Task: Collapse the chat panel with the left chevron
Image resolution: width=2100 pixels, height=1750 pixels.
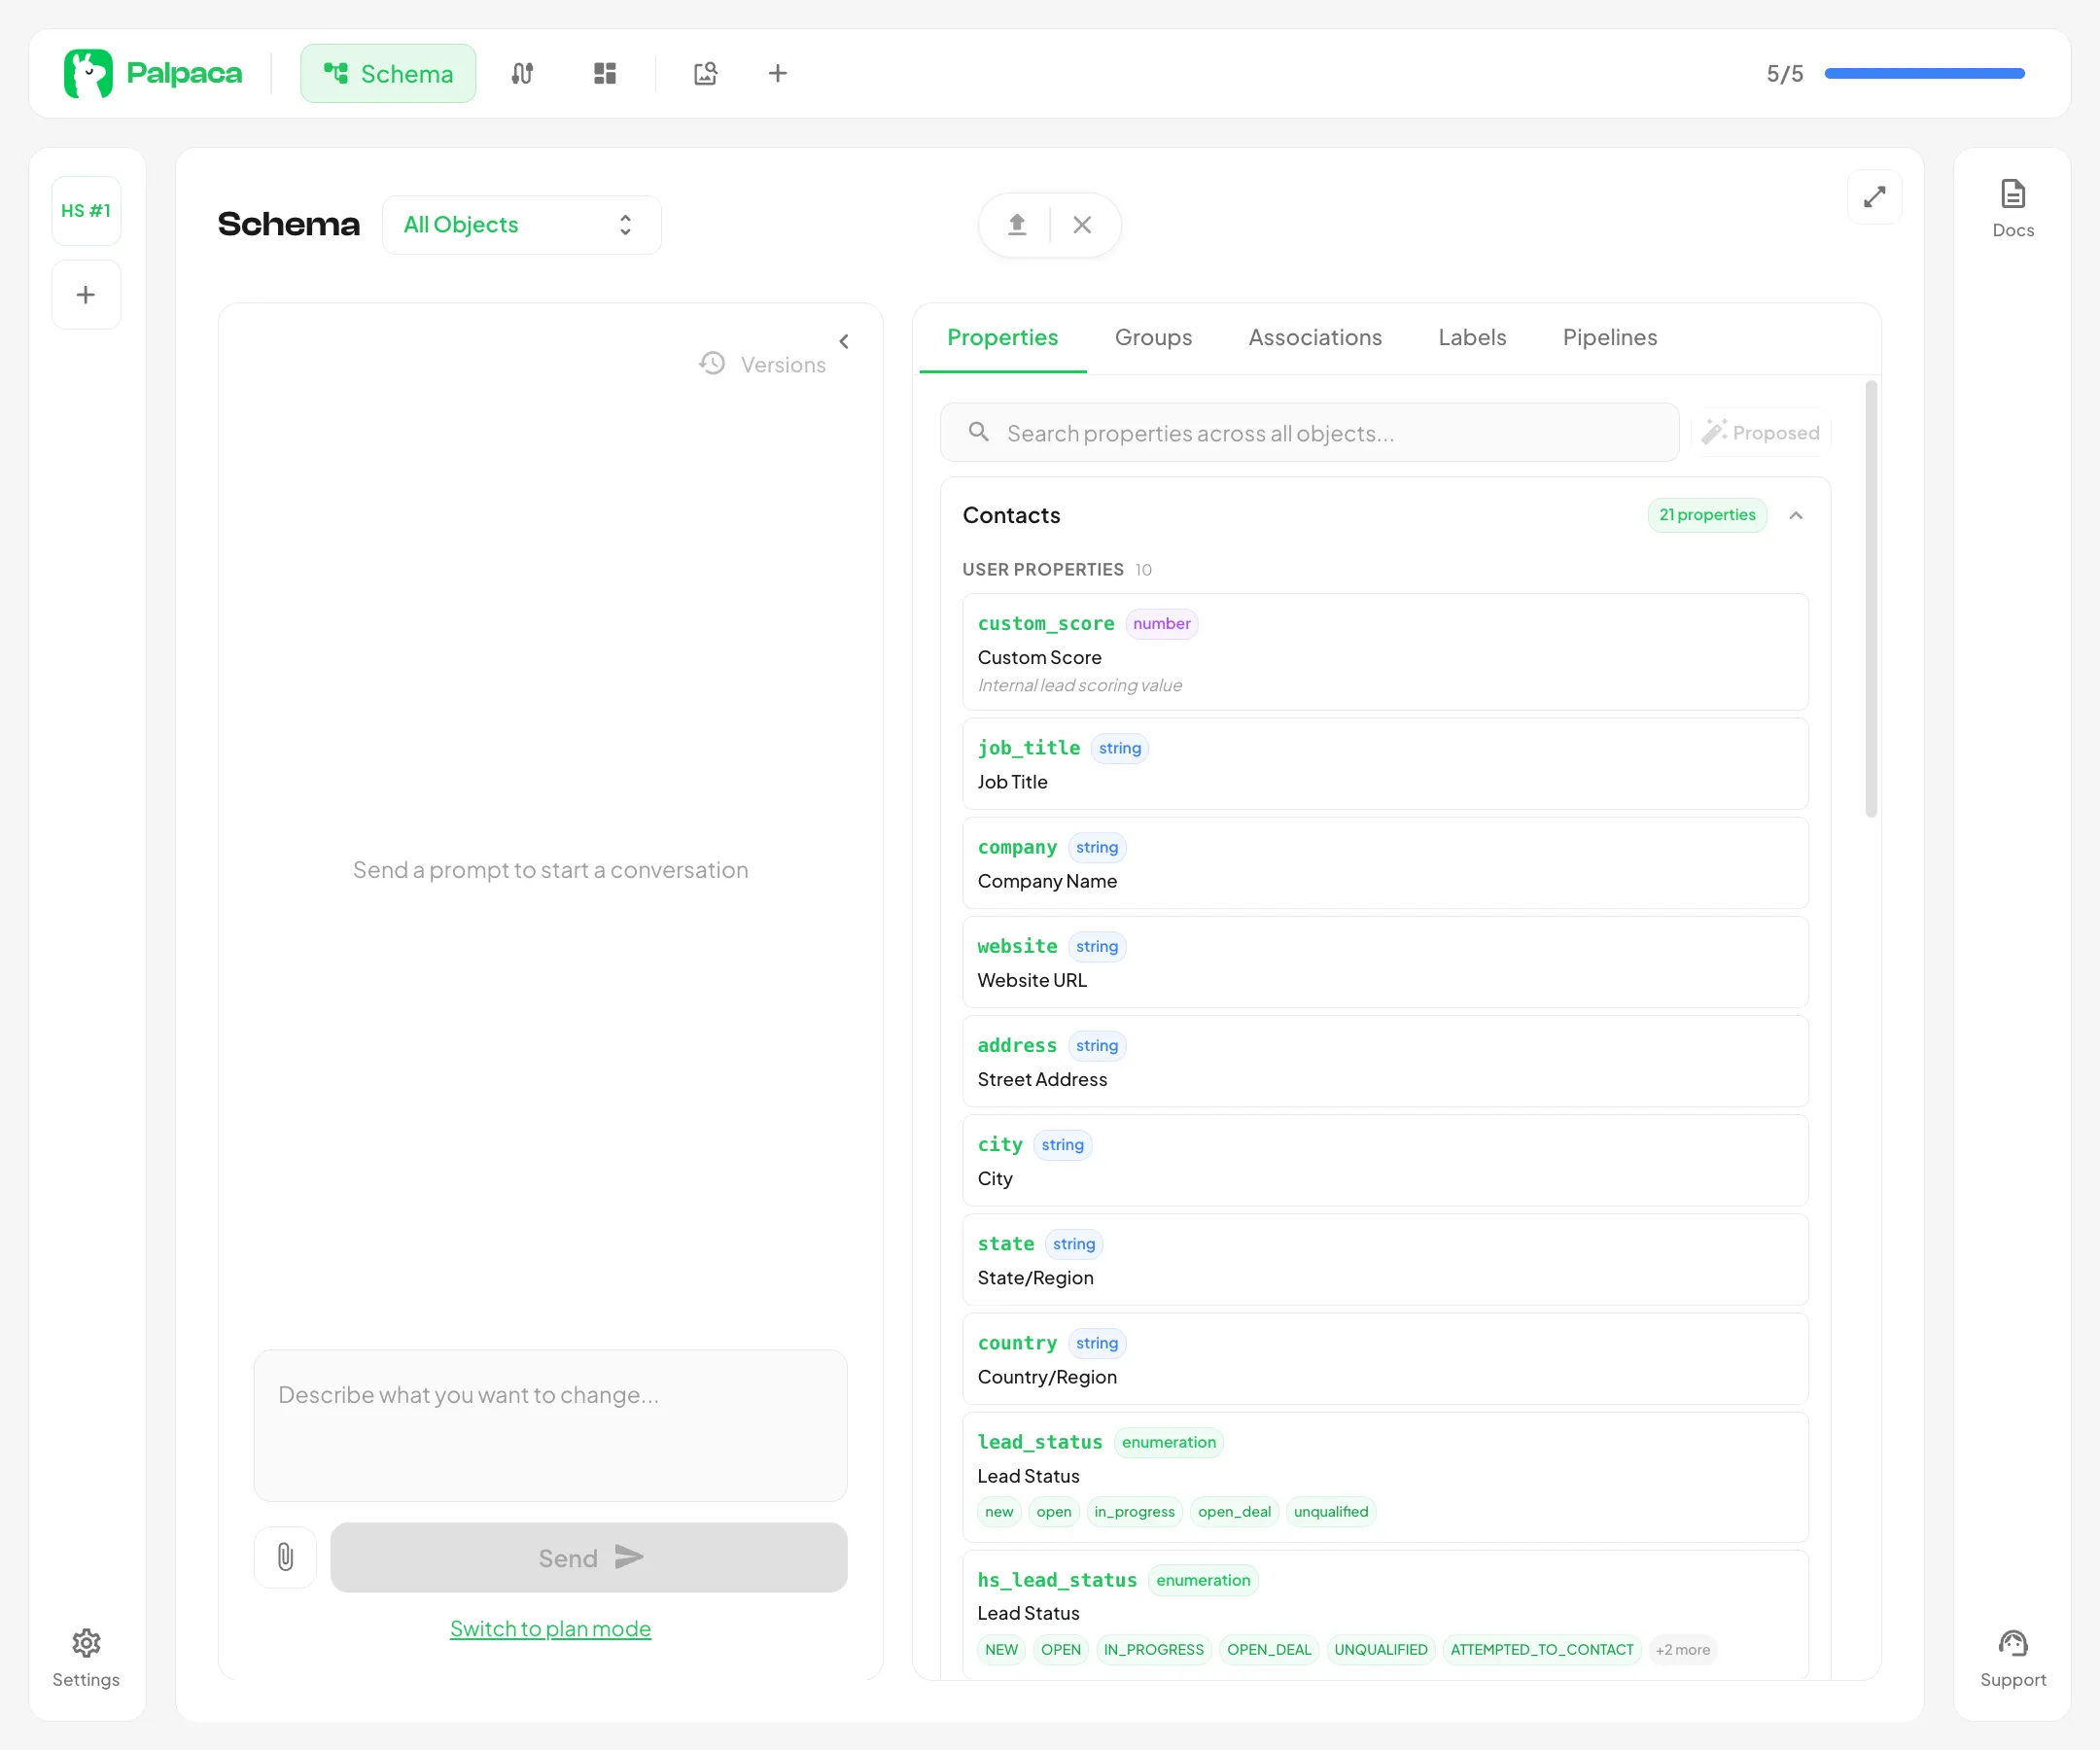Action: (x=843, y=341)
